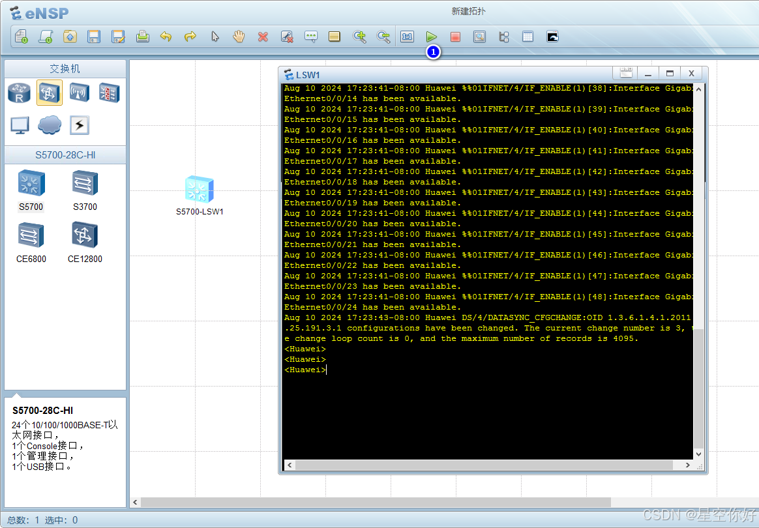The height and width of the screenshot is (528, 759).
Task: Click LSW1 terminal scroll left arrow
Action: point(290,465)
